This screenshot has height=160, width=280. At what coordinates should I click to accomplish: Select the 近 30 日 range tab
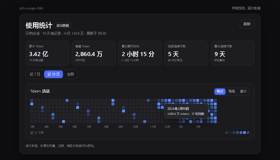54,74
